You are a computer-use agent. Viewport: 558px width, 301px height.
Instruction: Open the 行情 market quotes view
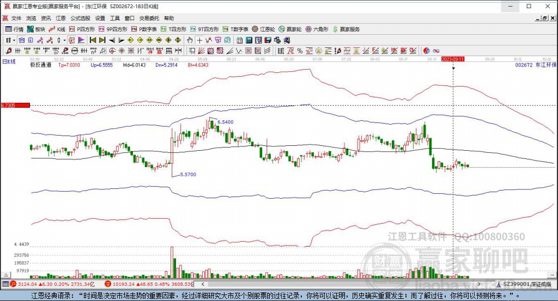pos(15,29)
